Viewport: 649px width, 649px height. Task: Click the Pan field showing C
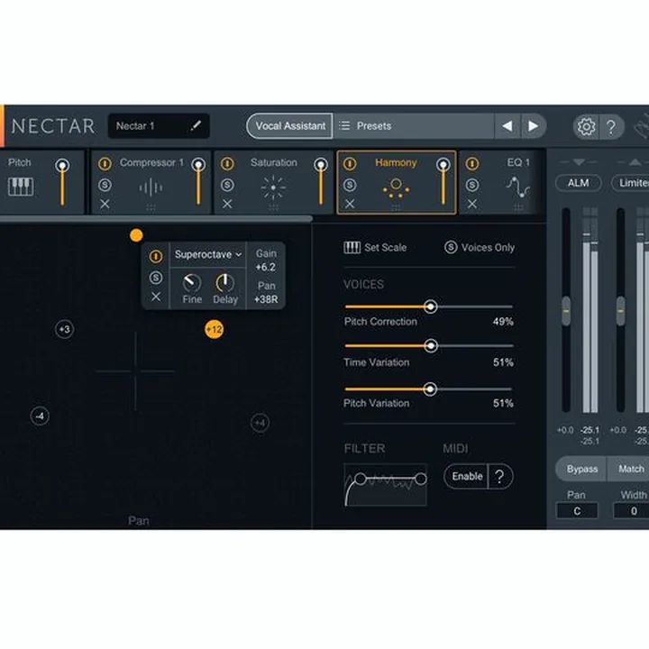click(577, 511)
